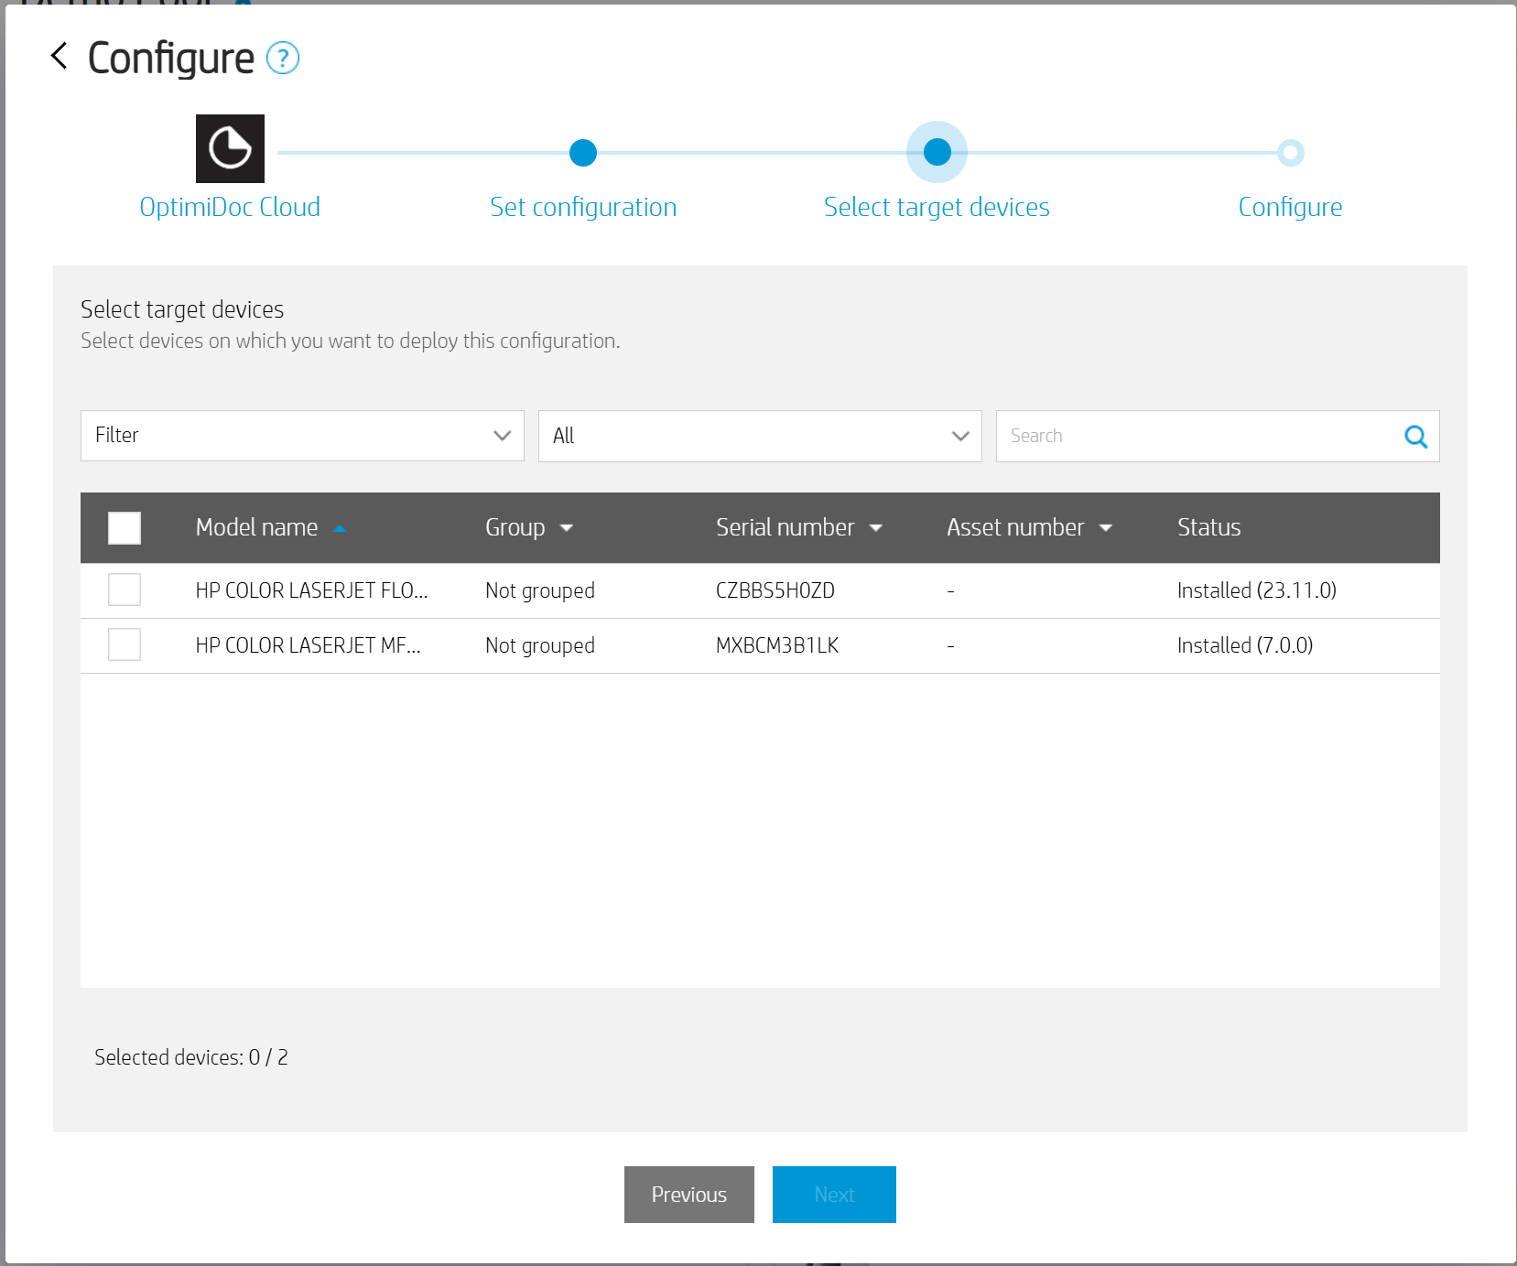The width and height of the screenshot is (1517, 1266).
Task: Select the HP Color LaserJet MF device checkbox
Action: click(125, 645)
